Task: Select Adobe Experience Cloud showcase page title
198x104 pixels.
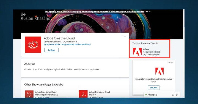Action: pyautogui.click(x=46, y=92)
